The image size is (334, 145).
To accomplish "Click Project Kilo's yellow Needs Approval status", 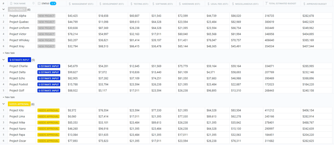I will coord(48,110).
